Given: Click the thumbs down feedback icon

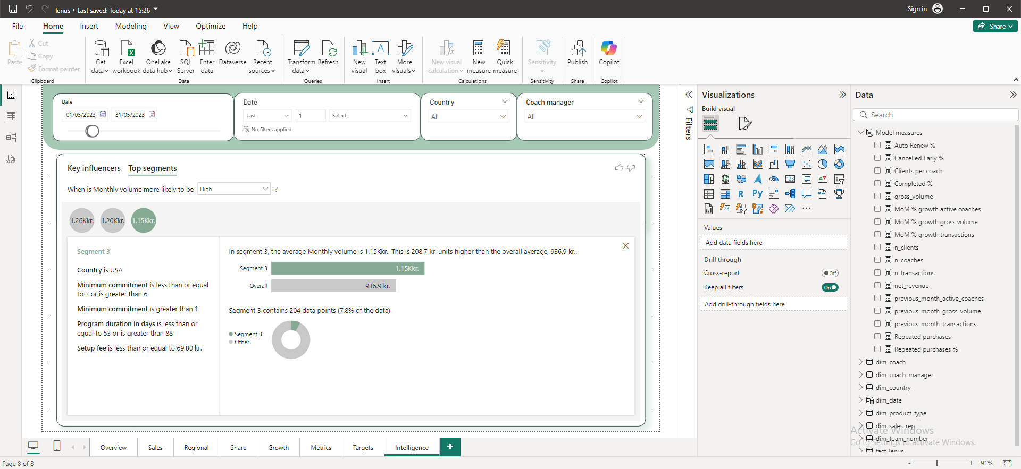Looking at the screenshot, I should coord(631,167).
